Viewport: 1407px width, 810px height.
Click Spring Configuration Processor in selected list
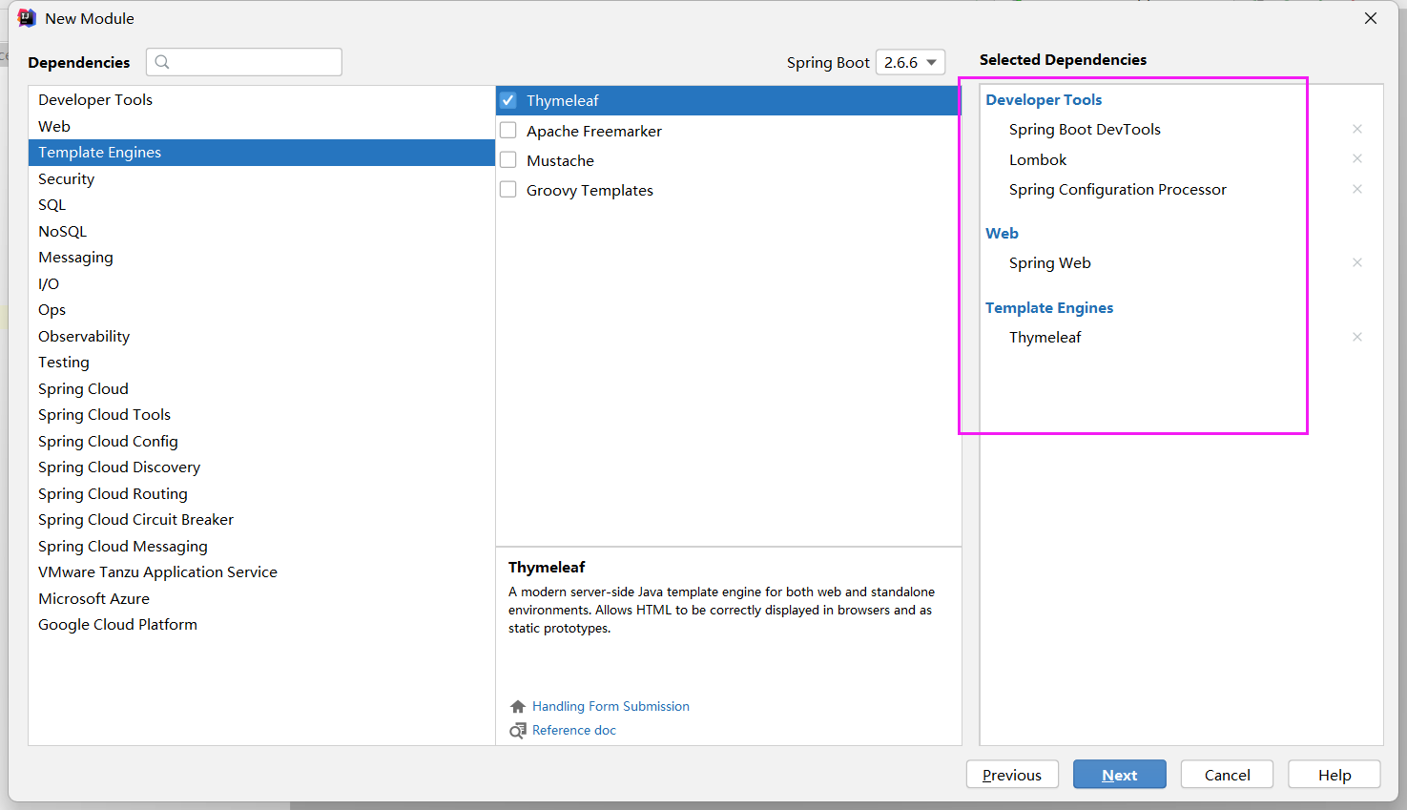pyautogui.click(x=1118, y=189)
